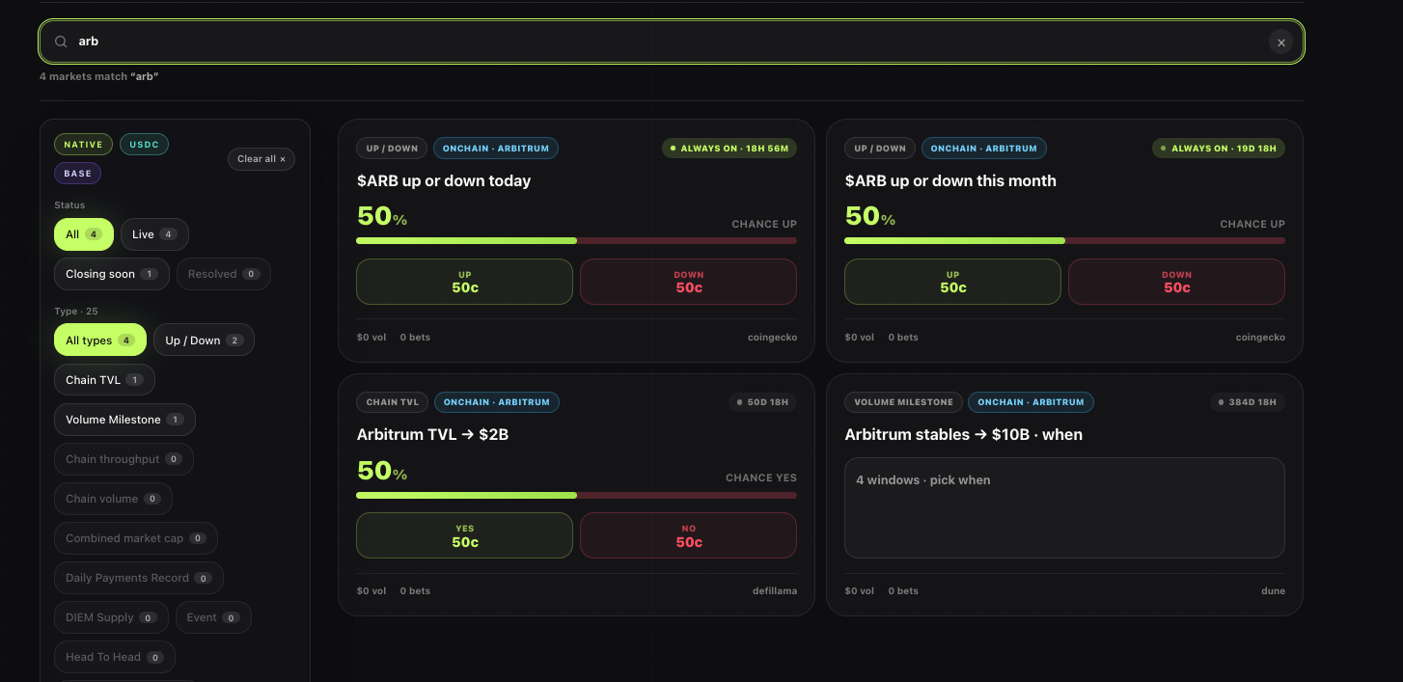The width and height of the screenshot is (1403, 682).
Task: Open "4 windows · pick when" box
Action: pyautogui.click(x=1064, y=507)
